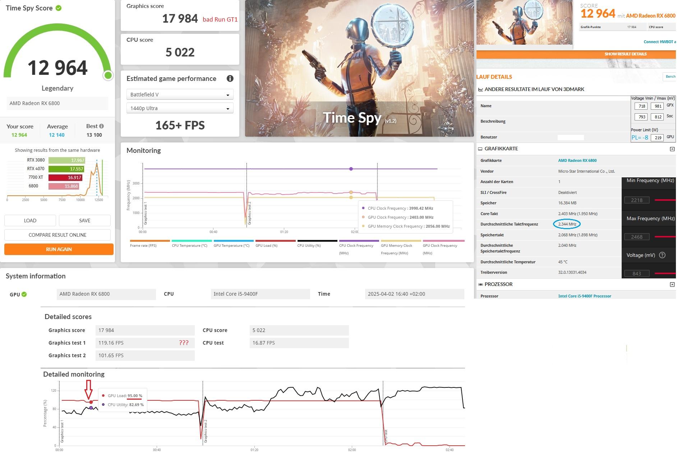
Task: Adjust the Voltage (mV) slider
Action: pos(665,273)
